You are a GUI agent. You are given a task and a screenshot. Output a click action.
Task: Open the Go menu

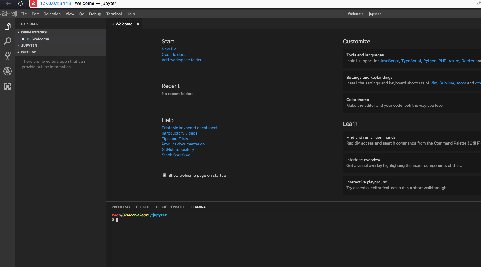click(82, 14)
